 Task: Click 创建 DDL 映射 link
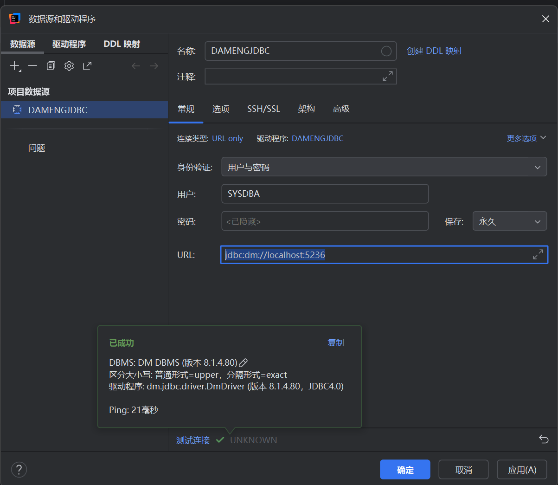point(434,51)
